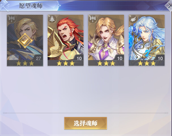Viewport: 172px width, 136px height.
Task: Click the three stars under the red-haired warrior
Action: pos(65,63)
